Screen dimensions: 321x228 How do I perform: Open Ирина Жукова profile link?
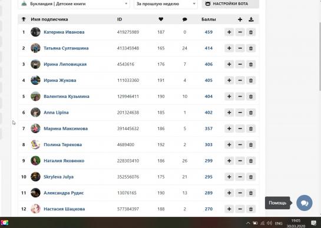60,81
